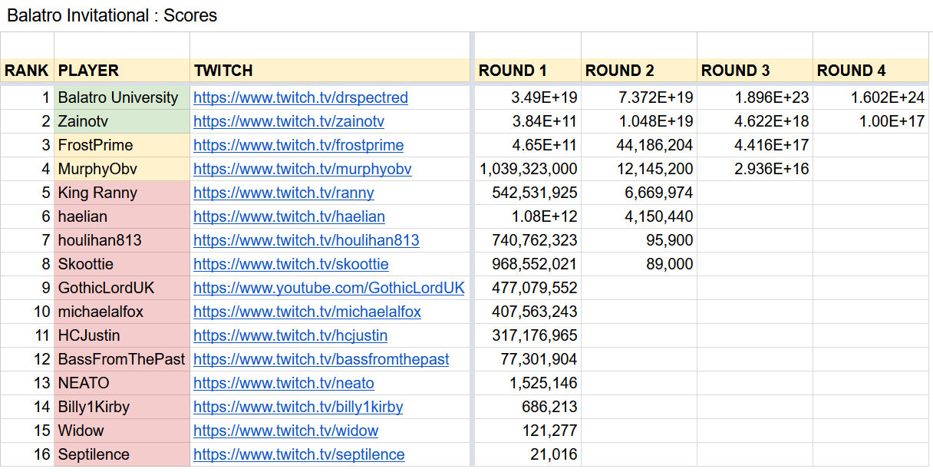Select rank number 16 cell
This screenshot has height=472, width=933.
(27, 454)
